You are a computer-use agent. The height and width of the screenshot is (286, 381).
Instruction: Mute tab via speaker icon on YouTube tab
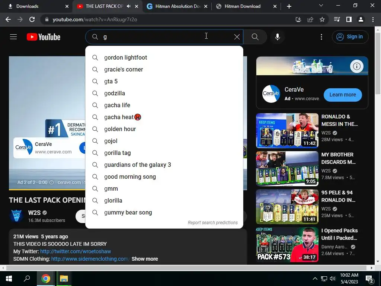[128, 6]
